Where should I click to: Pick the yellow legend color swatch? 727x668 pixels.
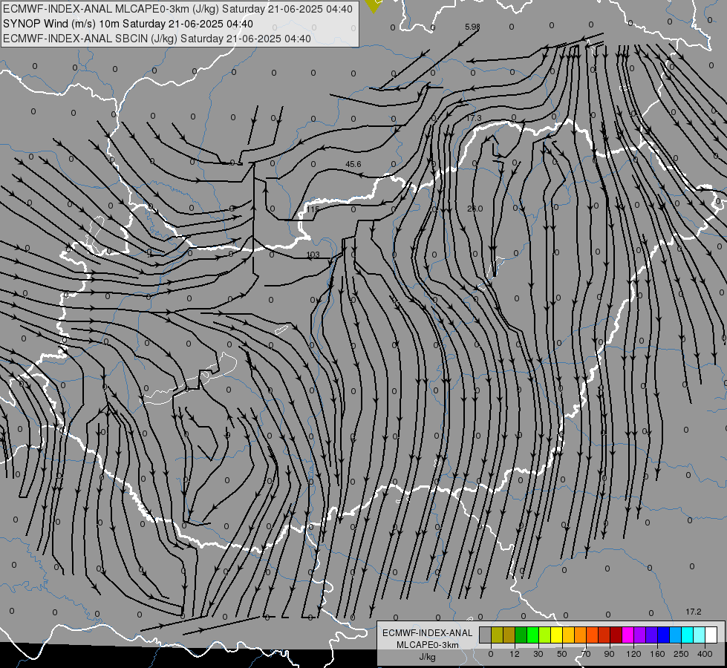pos(556,635)
